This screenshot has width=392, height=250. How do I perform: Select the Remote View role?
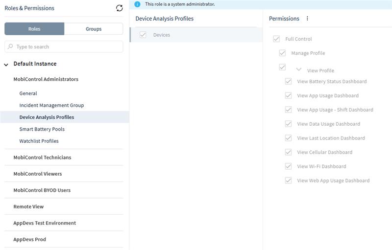coord(28,206)
